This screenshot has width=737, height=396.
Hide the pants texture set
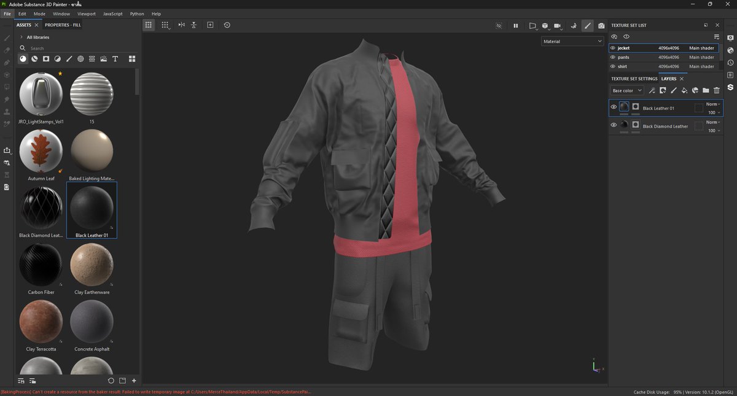[x=612, y=57]
